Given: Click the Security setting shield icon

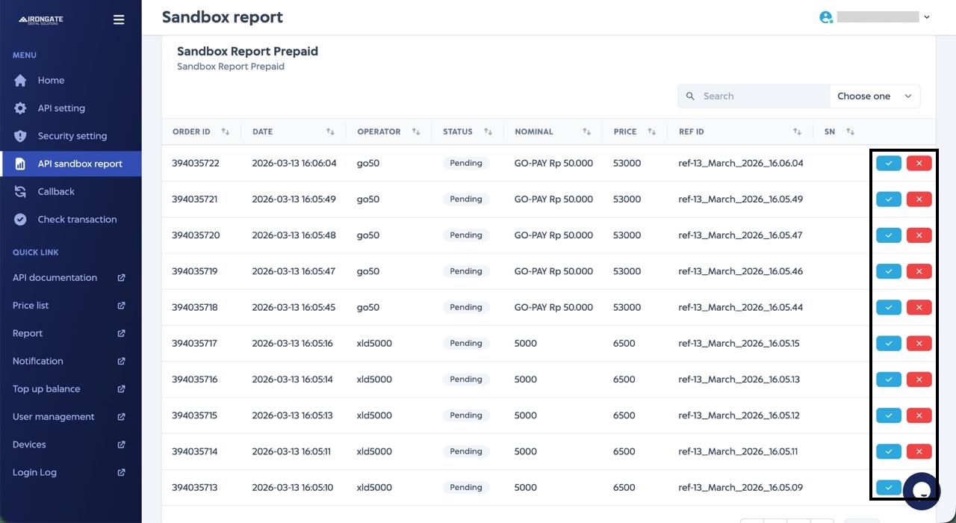Looking at the screenshot, I should [20, 135].
